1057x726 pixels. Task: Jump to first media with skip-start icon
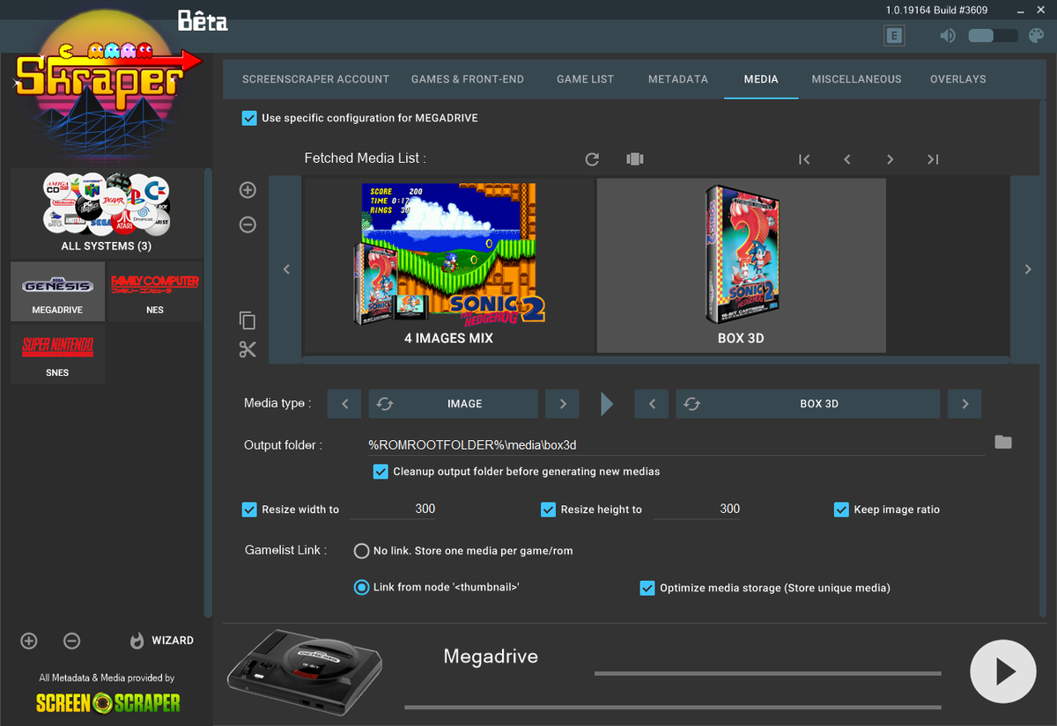point(804,159)
